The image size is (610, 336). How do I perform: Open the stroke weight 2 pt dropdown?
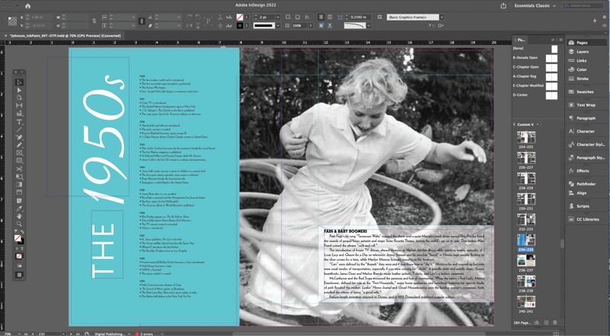278,17
